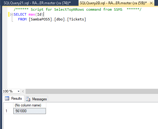Click the yellow change-indicator margin bar
This screenshot has width=158, height=129.
coord(9,14)
